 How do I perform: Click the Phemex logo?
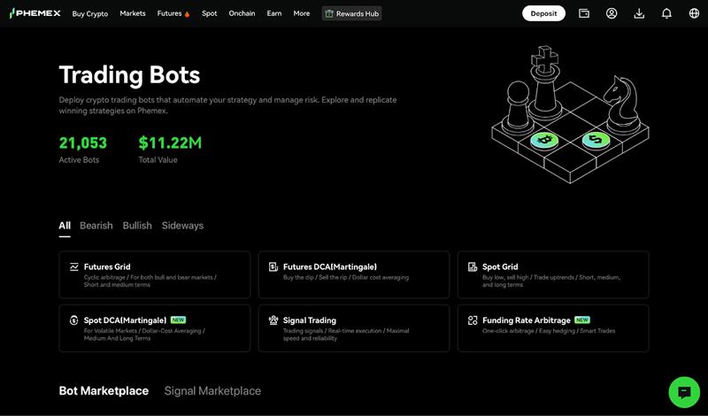click(35, 13)
